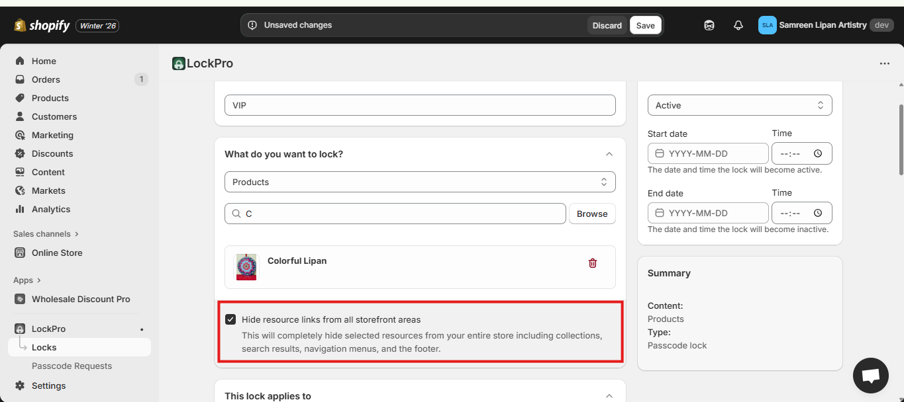Delete the Colorful Lipan product with trash icon
Screen dimensions: 904x402
tap(592, 263)
